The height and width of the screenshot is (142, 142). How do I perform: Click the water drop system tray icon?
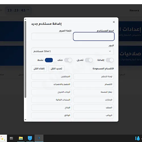(x=137, y=138)
